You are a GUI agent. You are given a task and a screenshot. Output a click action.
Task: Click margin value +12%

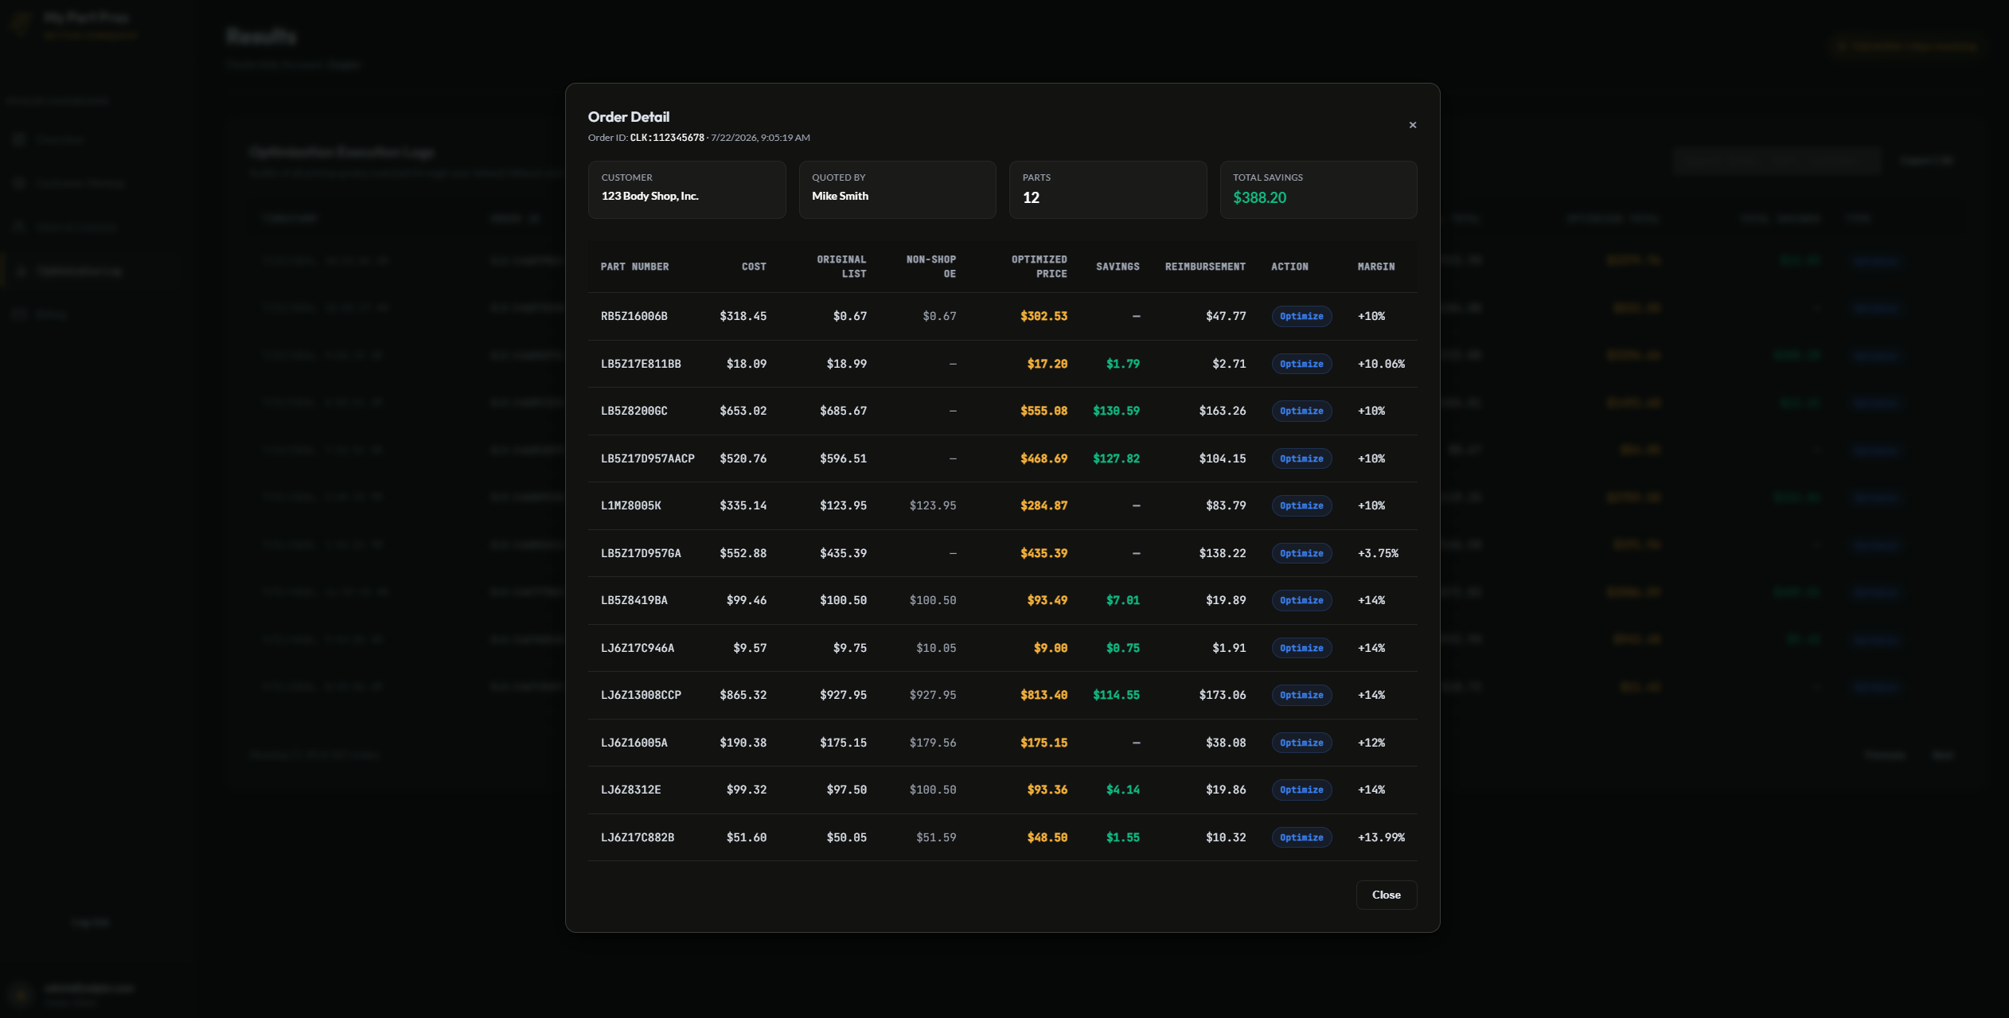pyautogui.click(x=1371, y=743)
